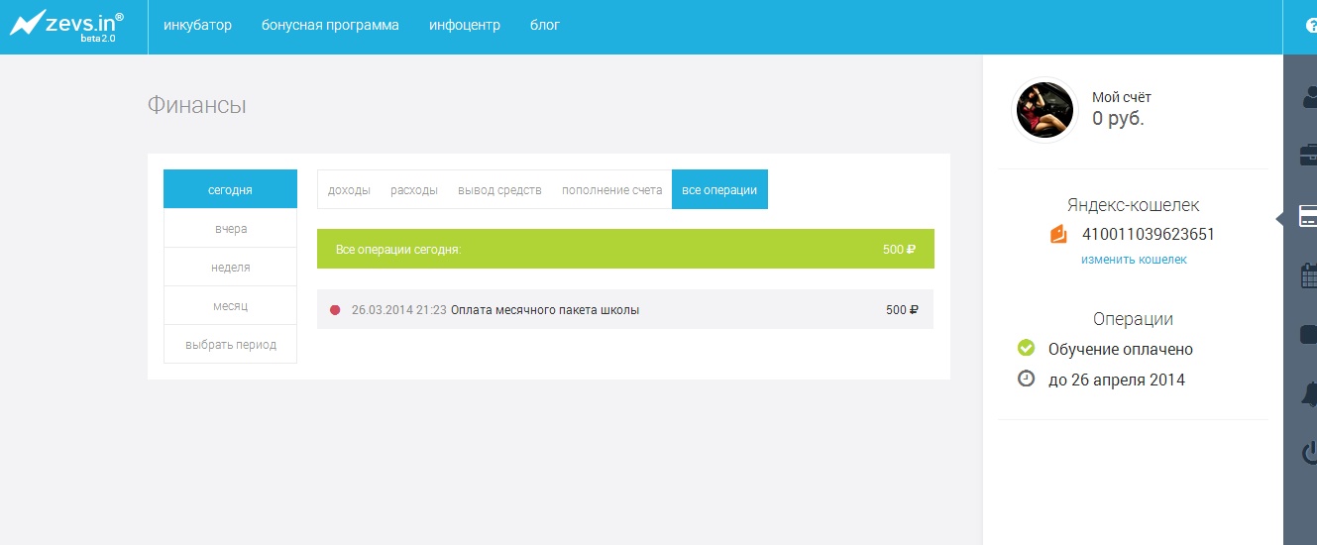This screenshot has height=545, width=1317.
Task: Click the Яндекс-кошелек heading
Action: coord(1133,205)
